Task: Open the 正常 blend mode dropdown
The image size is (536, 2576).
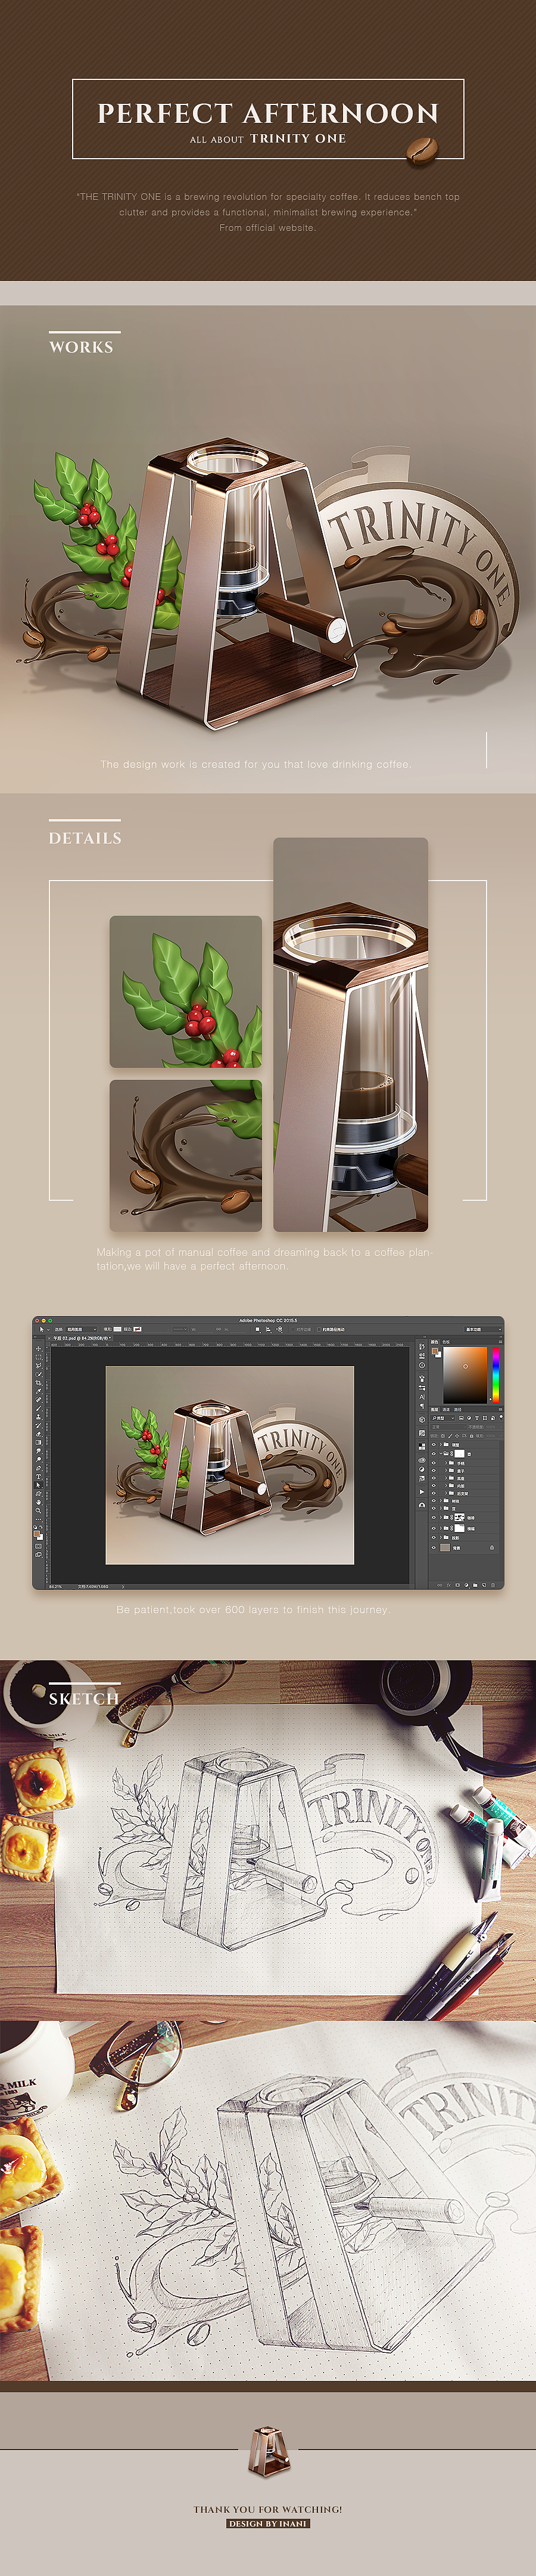Action: click(449, 1427)
